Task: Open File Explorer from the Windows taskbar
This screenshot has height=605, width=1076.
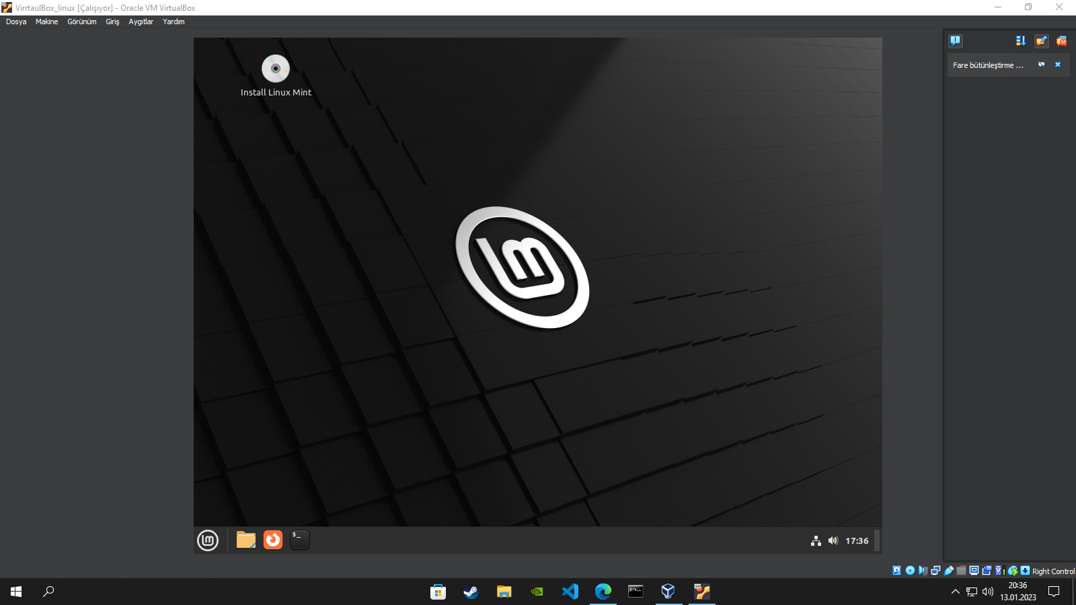Action: (x=504, y=592)
